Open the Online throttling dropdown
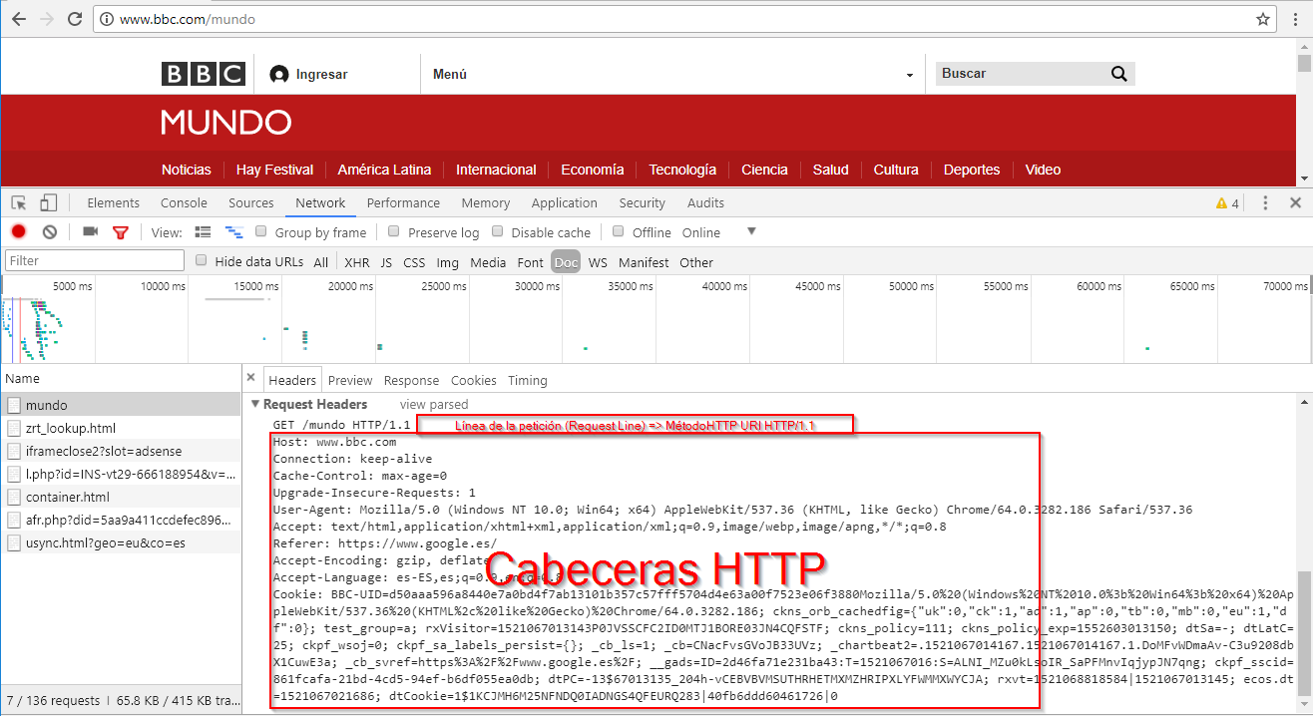Image resolution: width=1313 pixels, height=716 pixels. click(x=750, y=232)
